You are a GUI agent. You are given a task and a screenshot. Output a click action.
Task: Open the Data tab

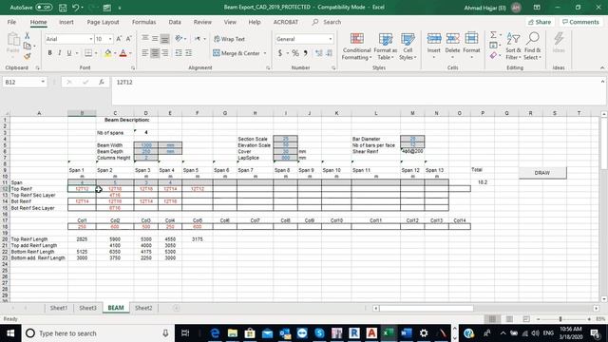coord(175,22)
